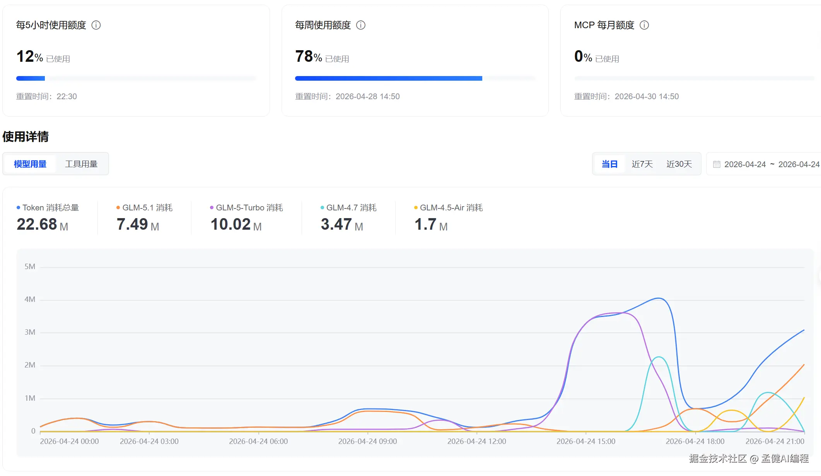Click blue dot of Token 消耗总量 legend
This screenshot has width=821, height=476.
coord(18,208)
